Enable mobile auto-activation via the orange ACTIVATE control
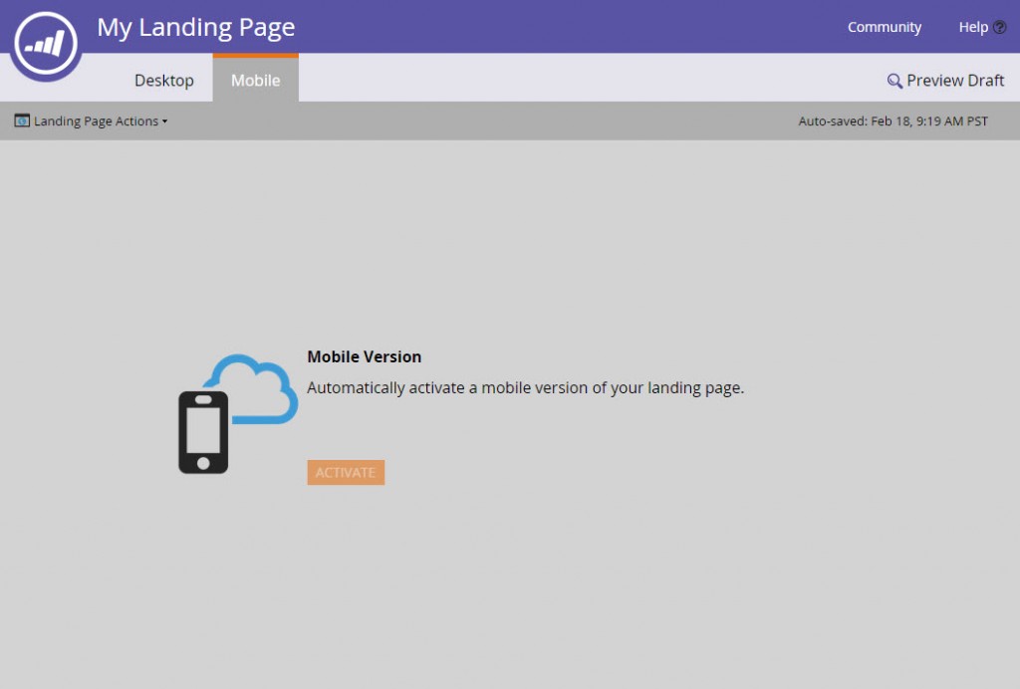The image size is (1020, 689). pyautogui.click(x=346, y=472)
